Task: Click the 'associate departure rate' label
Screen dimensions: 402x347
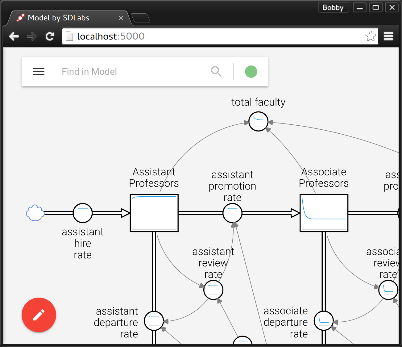Action: click(x=286, y=322)
